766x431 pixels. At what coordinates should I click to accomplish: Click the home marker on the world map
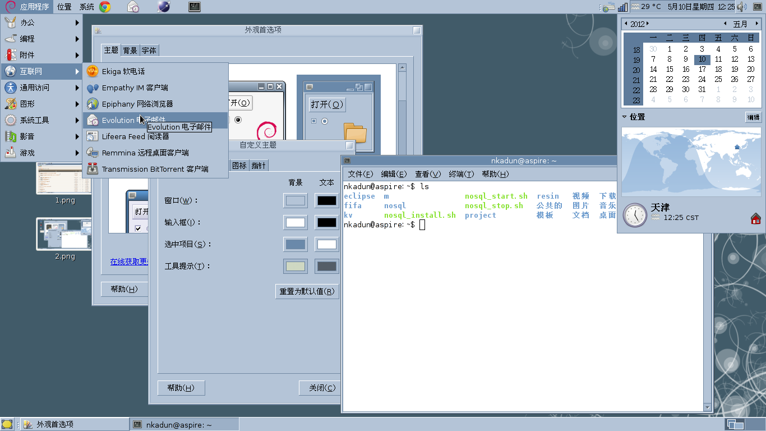click(737, 147)
